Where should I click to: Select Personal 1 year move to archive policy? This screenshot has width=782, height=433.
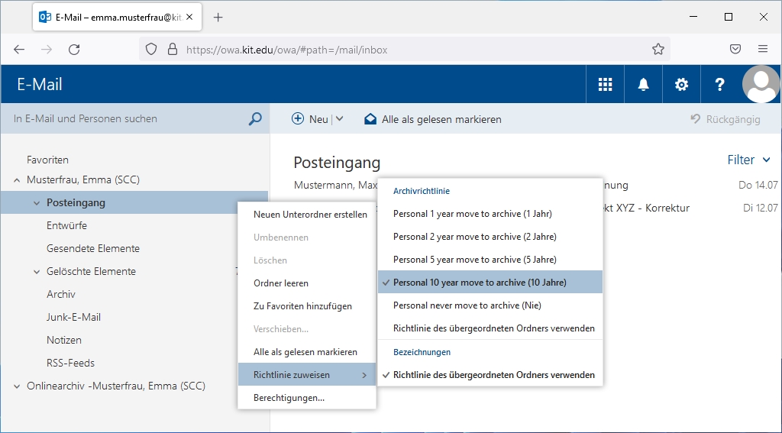(x=472, y=214)
